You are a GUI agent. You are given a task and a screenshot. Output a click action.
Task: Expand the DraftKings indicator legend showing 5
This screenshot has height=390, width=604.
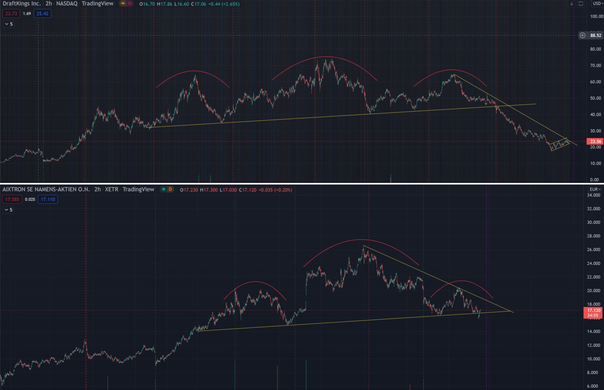(x=8, y=24)
